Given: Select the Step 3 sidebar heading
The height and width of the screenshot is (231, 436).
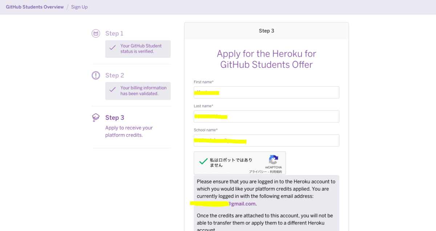Looking at the screenshot, I should pos(115,117).
